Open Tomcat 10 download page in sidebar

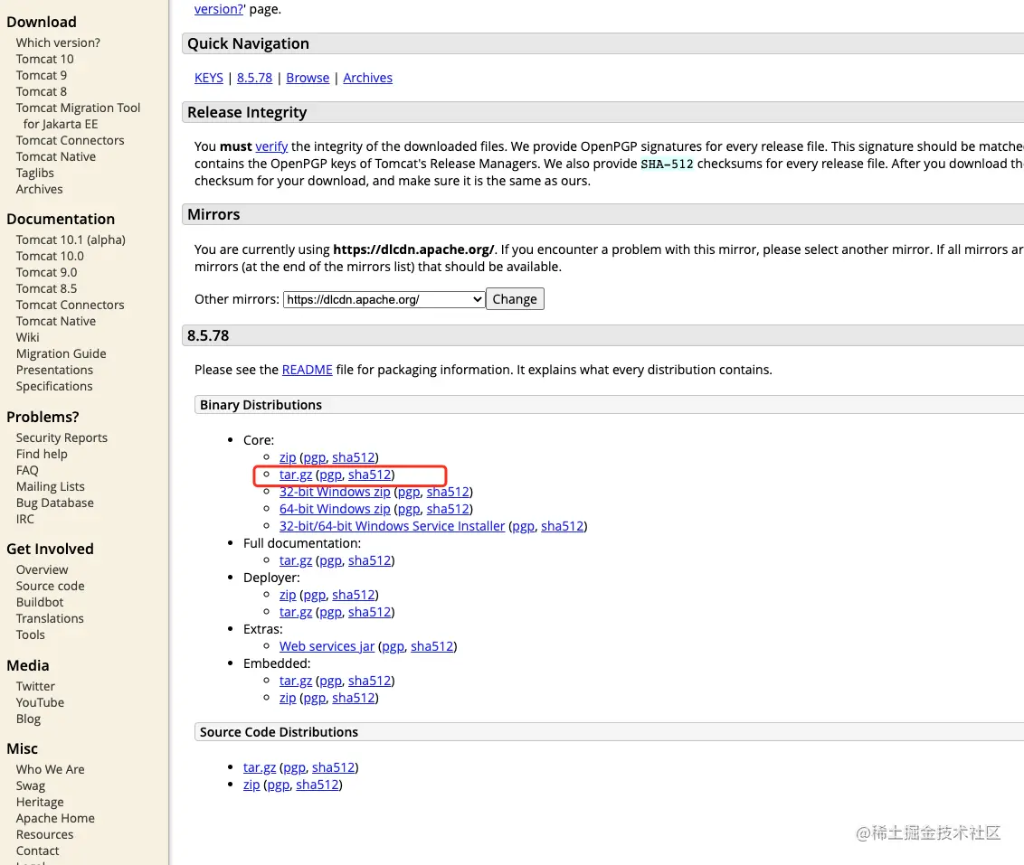tap(45, 59)
